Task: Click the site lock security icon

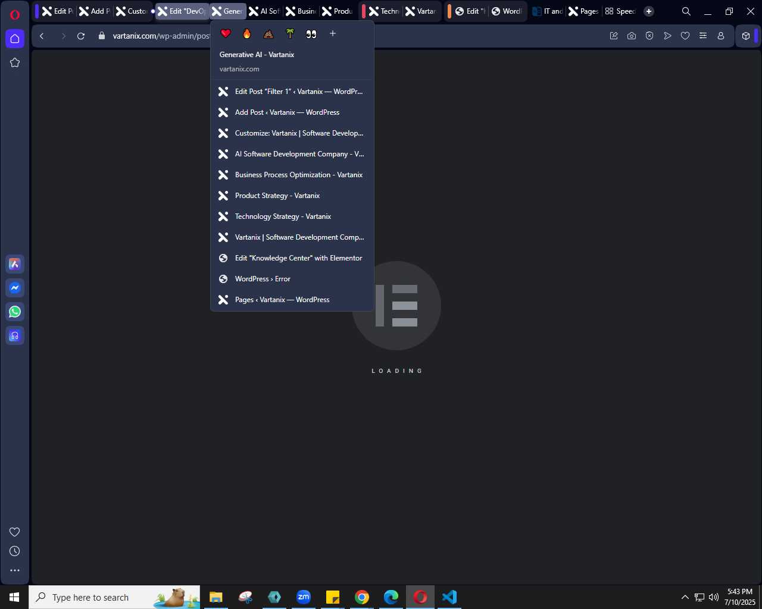Action: coord(101,36)
